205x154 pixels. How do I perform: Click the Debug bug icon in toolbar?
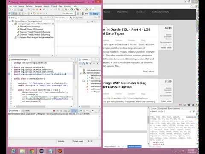(x=66, y=9)
